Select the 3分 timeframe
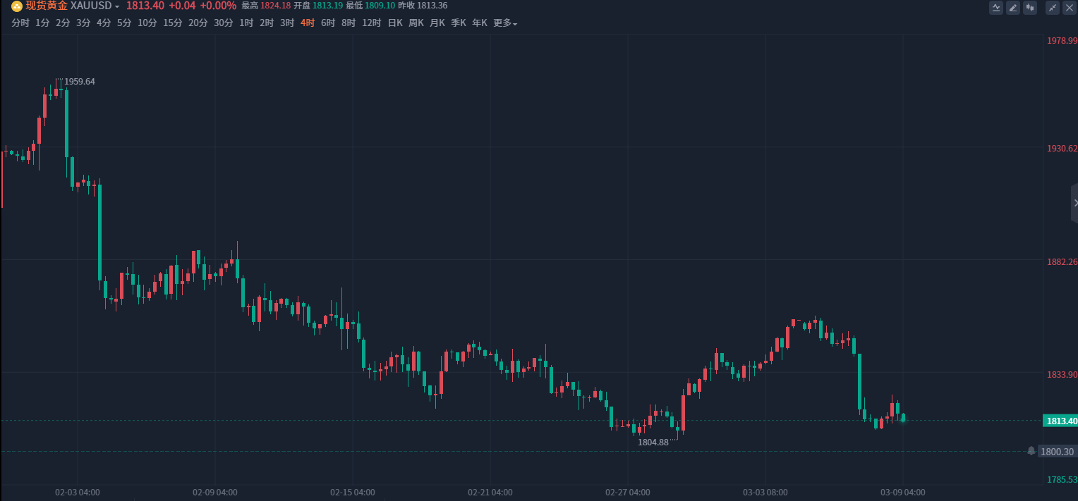The image size is (1078, 501). pyautogui.click(x=83, y=23)
